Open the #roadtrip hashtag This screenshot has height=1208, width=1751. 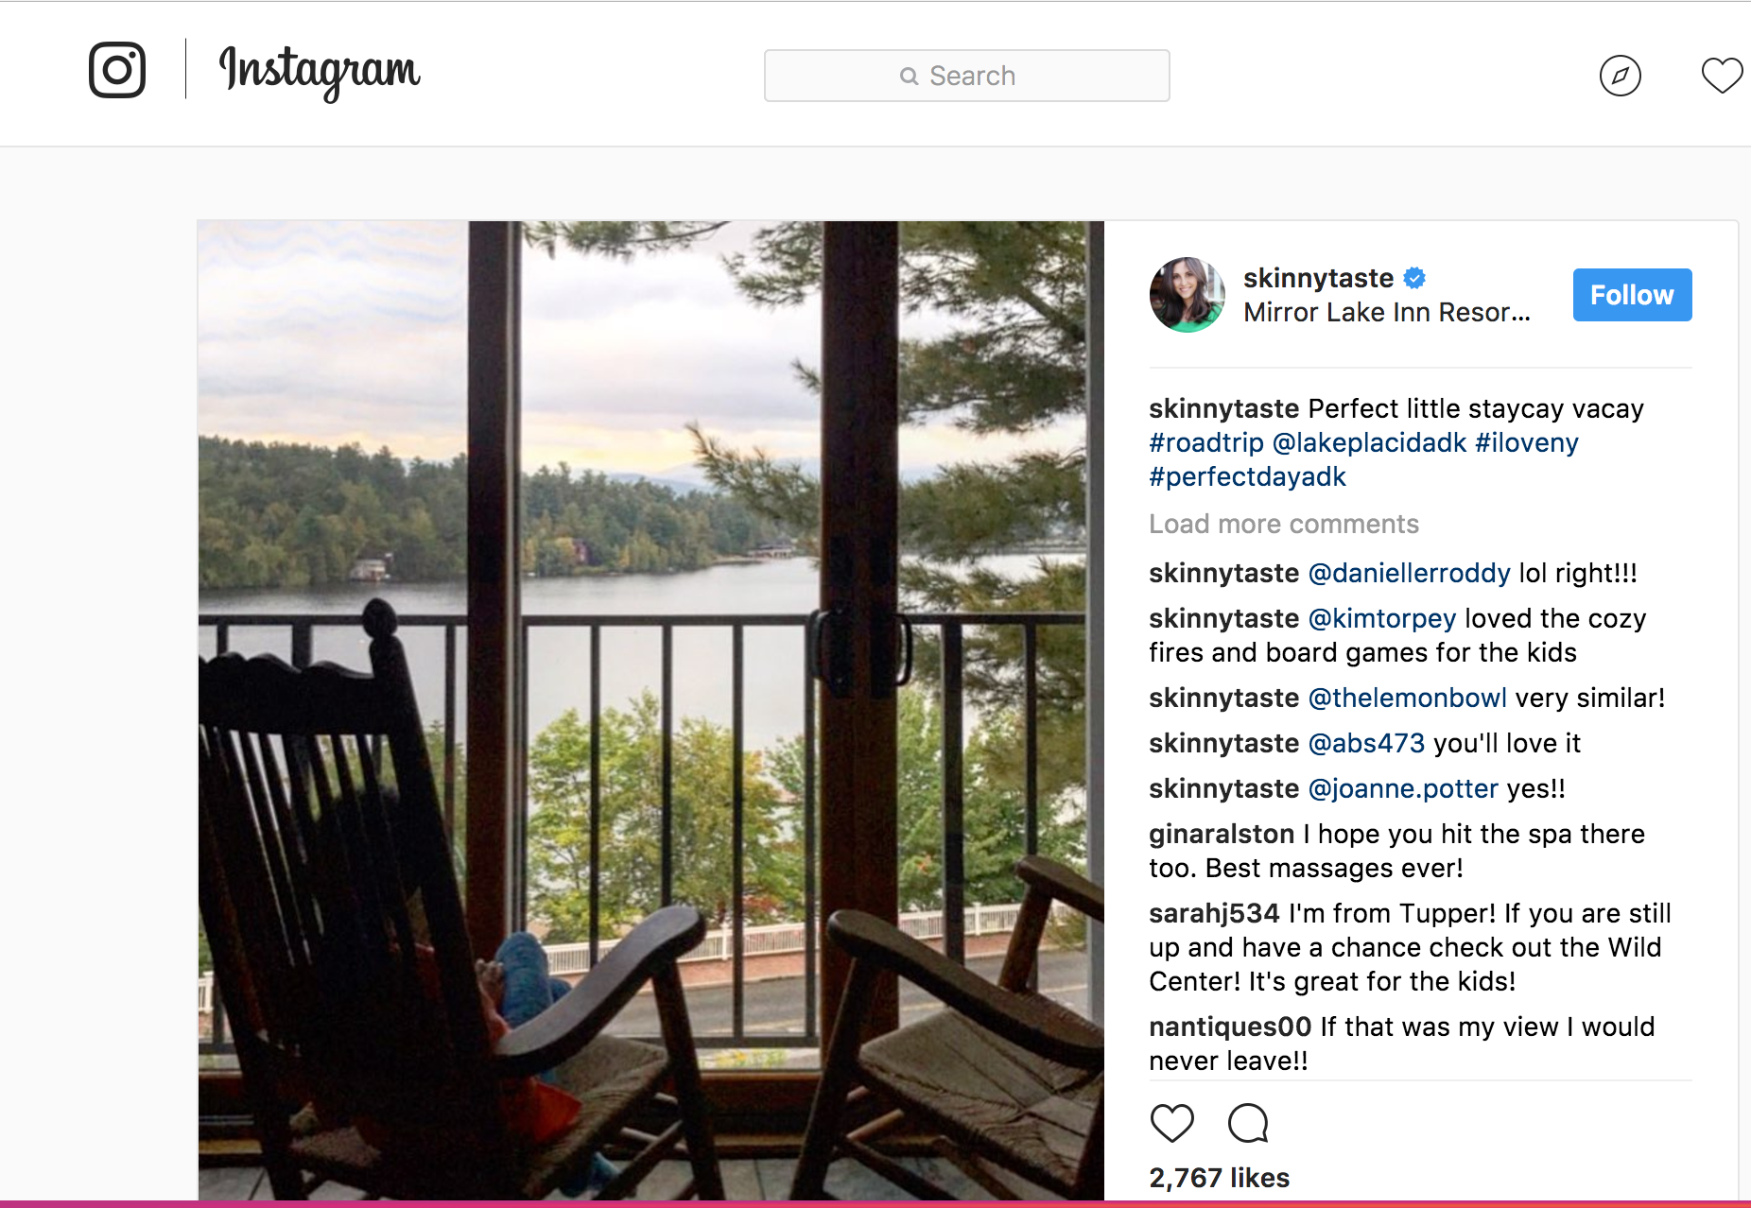(1205, 442)
